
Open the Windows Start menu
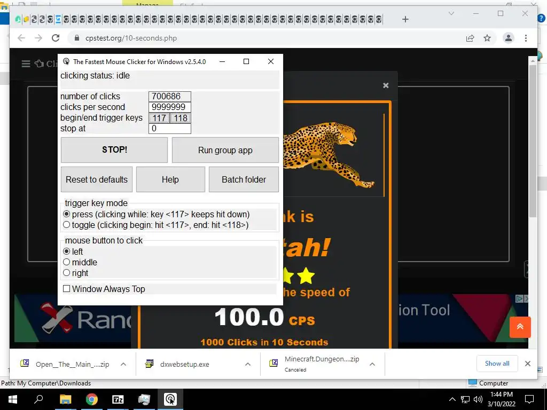click(13, 399)
